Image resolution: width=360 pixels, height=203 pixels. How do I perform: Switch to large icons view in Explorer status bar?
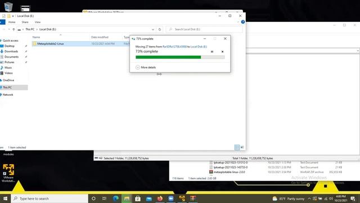[x=242, y=147]
